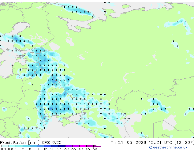
Task: Open the weatheronline.co.uk copyright link
Action: click(x=168, y=147)
